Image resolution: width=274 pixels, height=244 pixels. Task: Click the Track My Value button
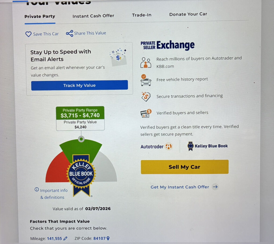coord(80,85)
